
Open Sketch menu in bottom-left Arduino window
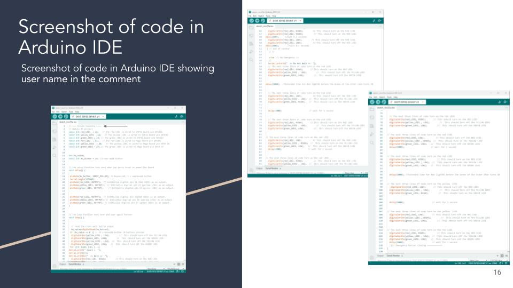(64, 111)
